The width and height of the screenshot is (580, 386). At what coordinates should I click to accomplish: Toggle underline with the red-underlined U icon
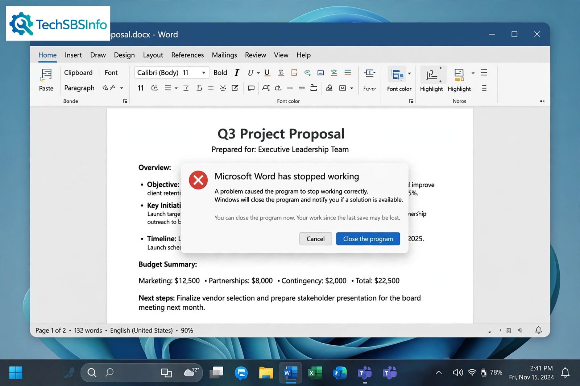pos(267,73)
